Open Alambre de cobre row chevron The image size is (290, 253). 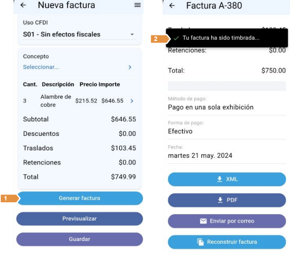(x=132, y=101)
